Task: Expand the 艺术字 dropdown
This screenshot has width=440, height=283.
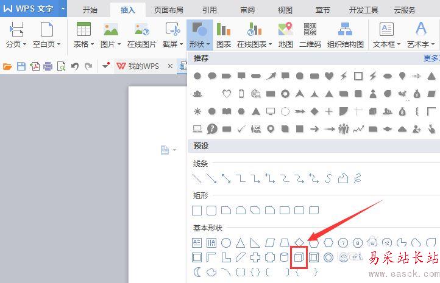Action: click(x=433, y=44)
